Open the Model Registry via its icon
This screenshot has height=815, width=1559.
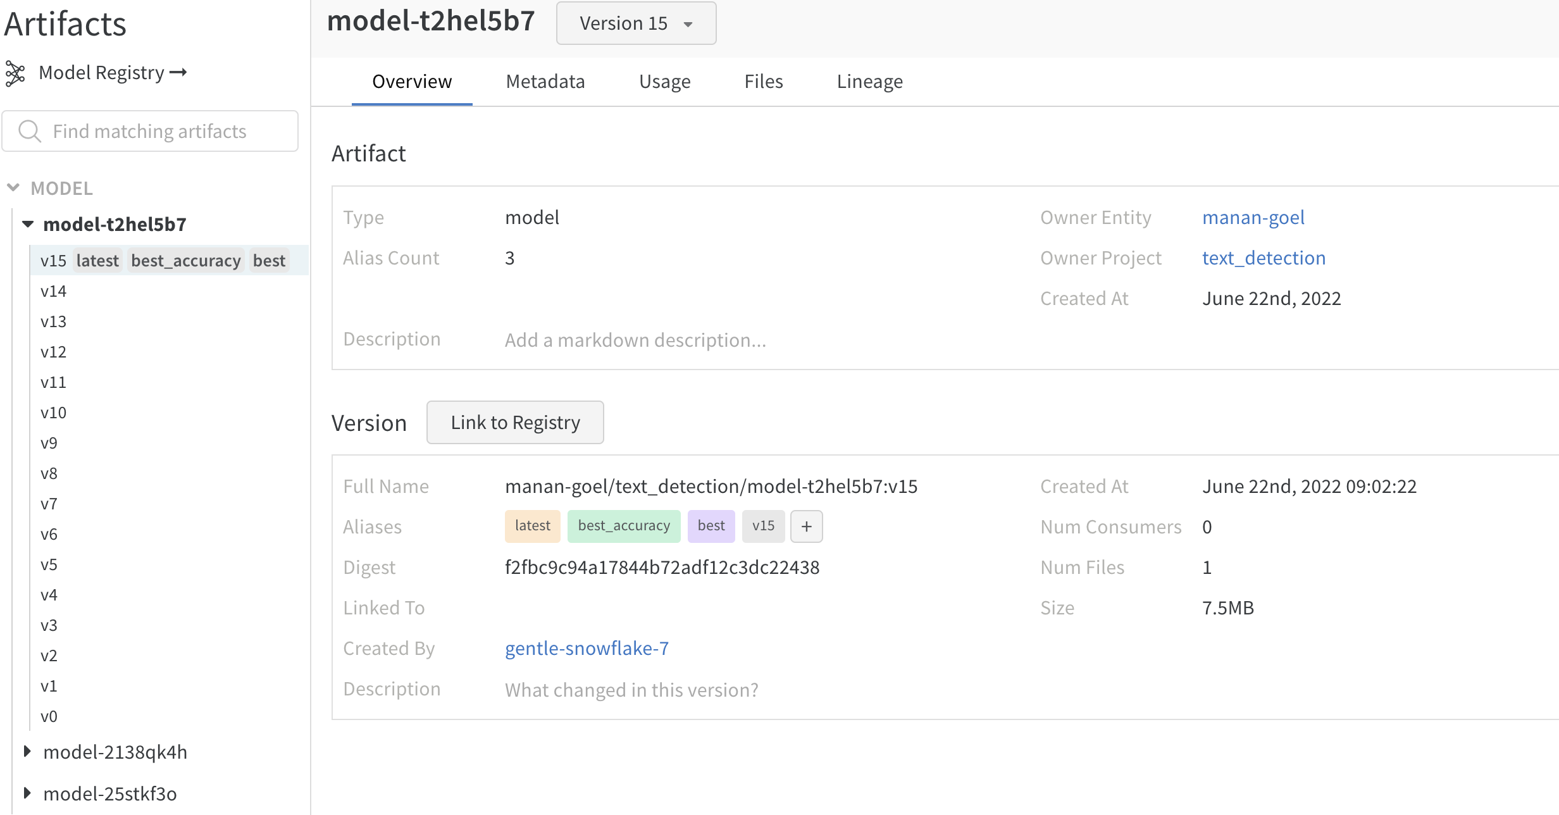point(15,72)
